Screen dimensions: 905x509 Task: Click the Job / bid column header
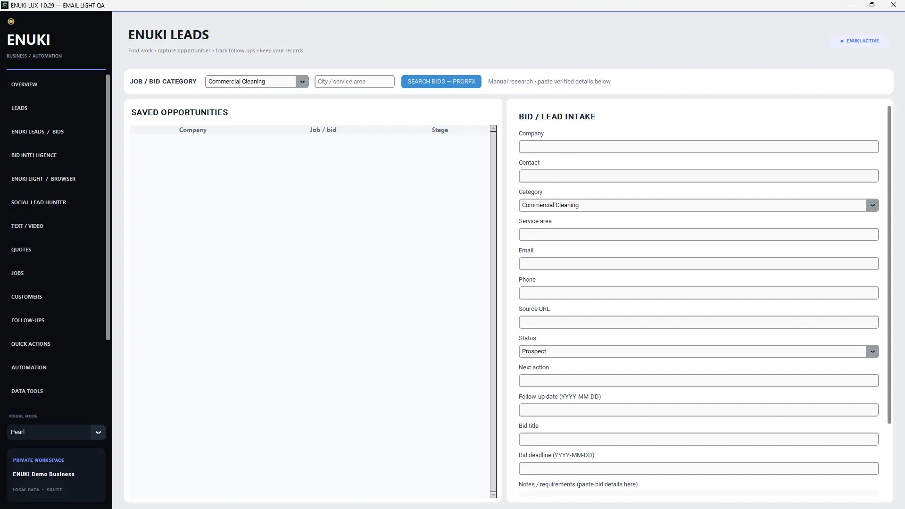click(323, 130)
